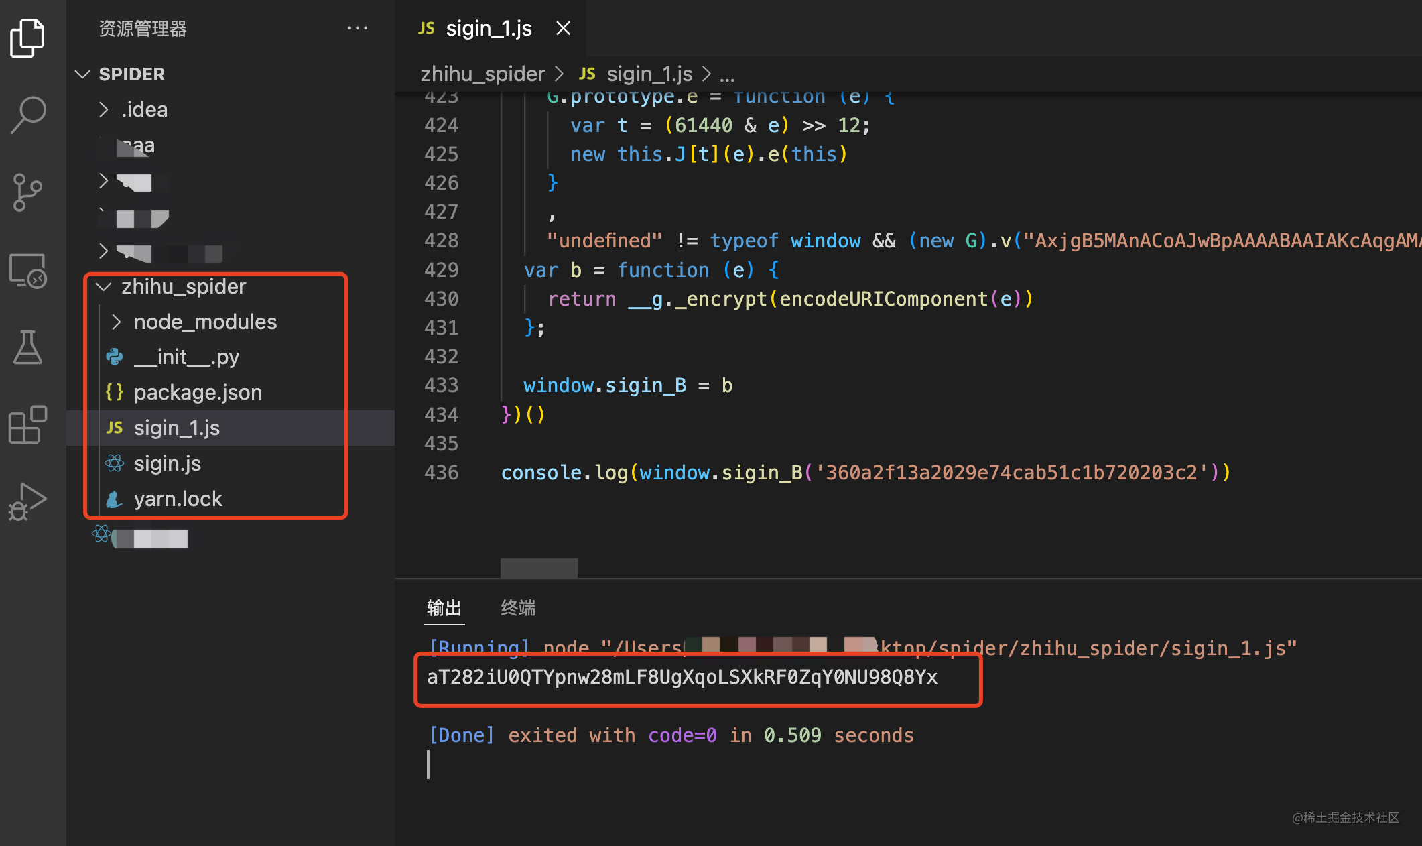Click the [Running] node command output line
Viewport: 1422px width, 846px height.
[x=863, y=648]
